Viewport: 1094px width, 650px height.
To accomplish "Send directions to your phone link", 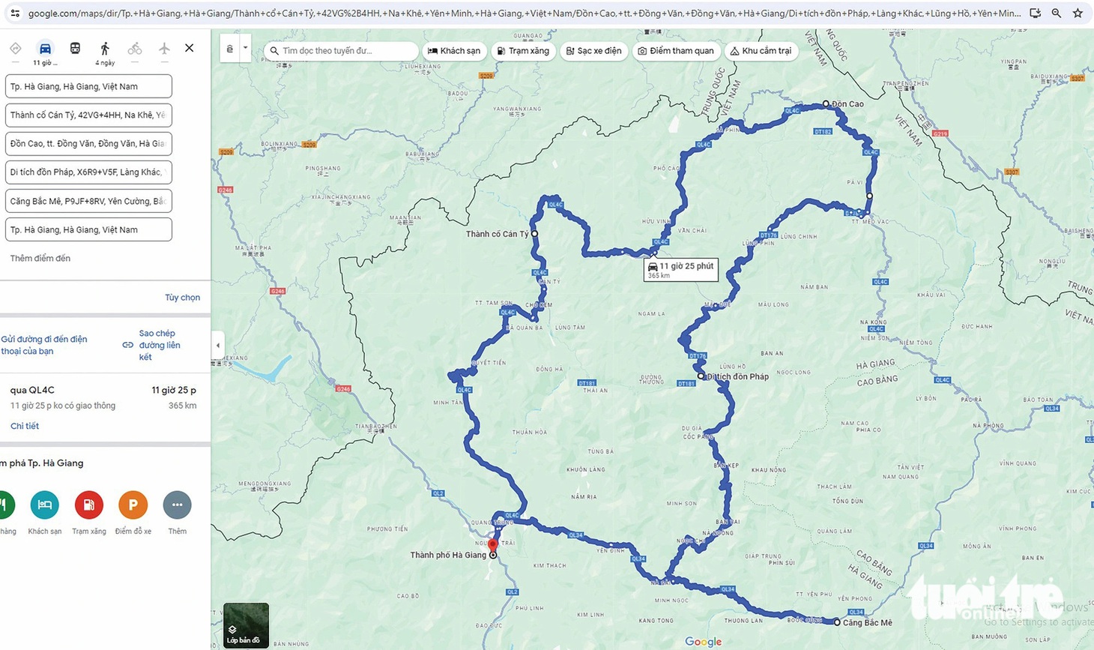I will pos(43,345).
